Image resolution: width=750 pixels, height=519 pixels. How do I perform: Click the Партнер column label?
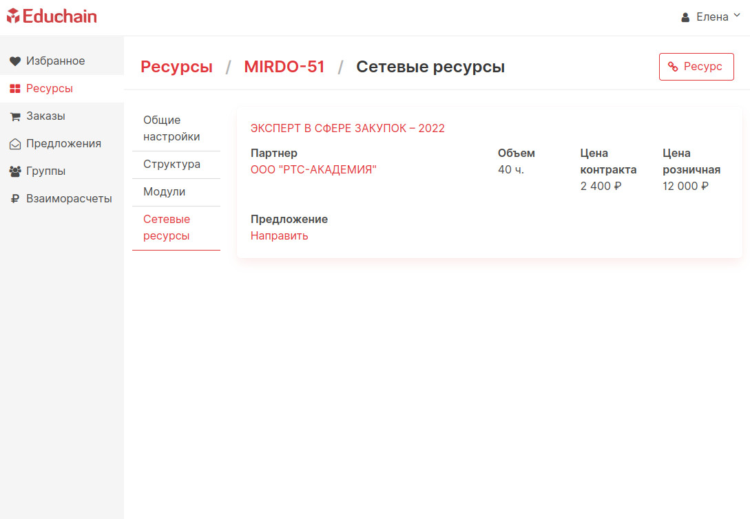274,153
